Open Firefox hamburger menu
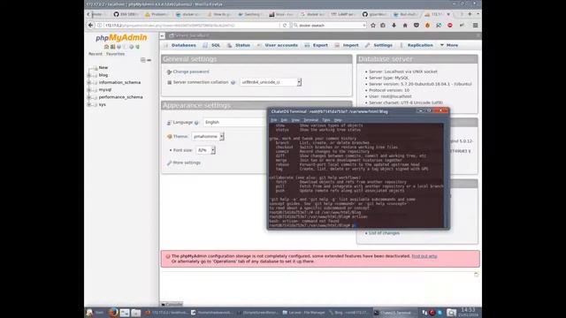566x318 pixels. pyautogui.click(x=476, y=26)
